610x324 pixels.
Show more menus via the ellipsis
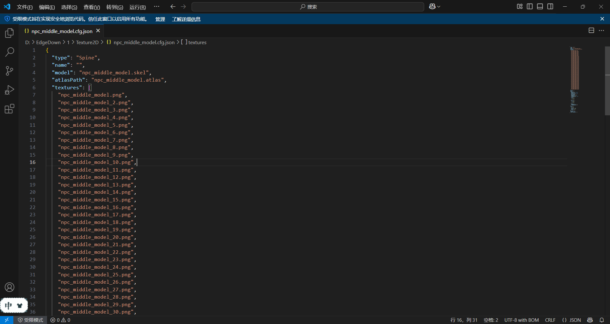click(x=157, y=7)
